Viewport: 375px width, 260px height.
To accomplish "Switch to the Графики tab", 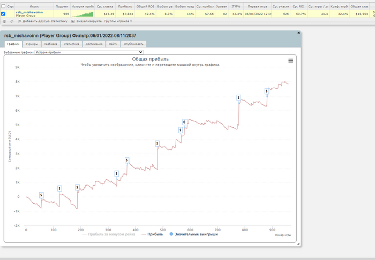I will click(13, 44).
